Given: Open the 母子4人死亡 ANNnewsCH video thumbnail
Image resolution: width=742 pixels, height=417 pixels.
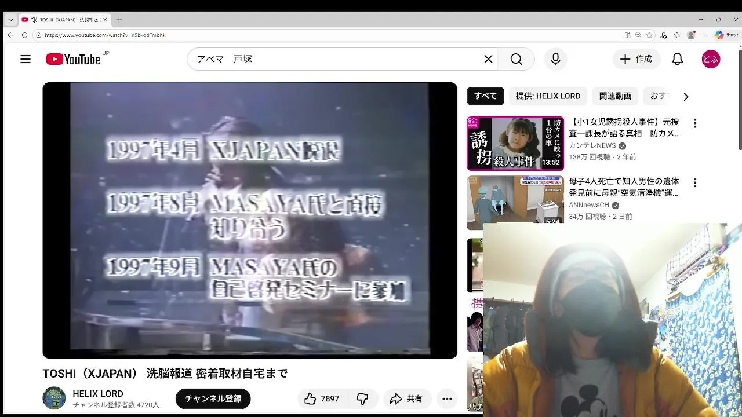Looking at the screenshot, I should [515, 203].
